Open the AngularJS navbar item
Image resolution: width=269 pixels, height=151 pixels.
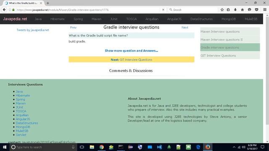coord(174,19)
